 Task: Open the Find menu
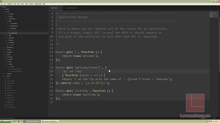[14, 4]
